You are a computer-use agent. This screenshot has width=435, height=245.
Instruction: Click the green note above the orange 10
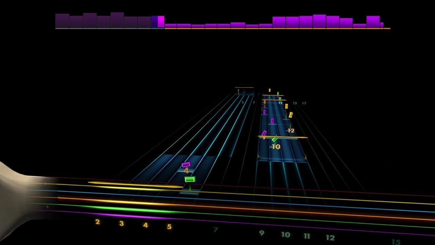pyautogui.click(x=275, y=139)
